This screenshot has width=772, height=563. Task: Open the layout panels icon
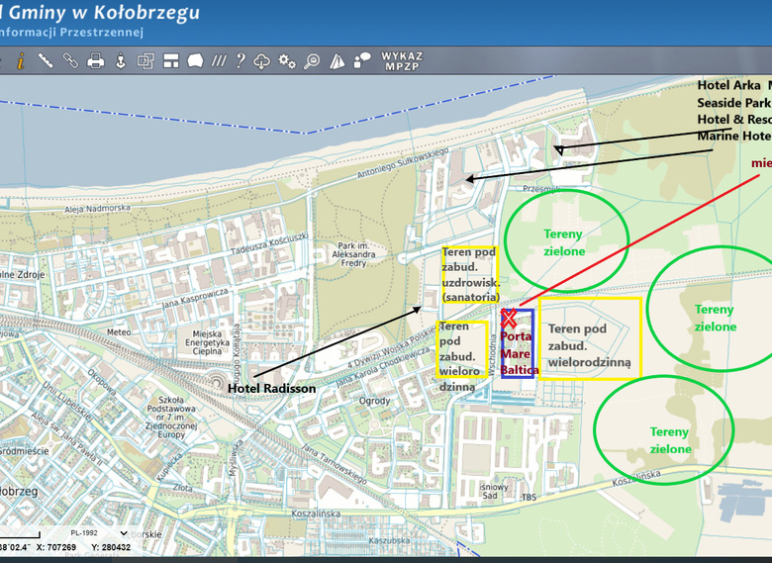point(171,61)
